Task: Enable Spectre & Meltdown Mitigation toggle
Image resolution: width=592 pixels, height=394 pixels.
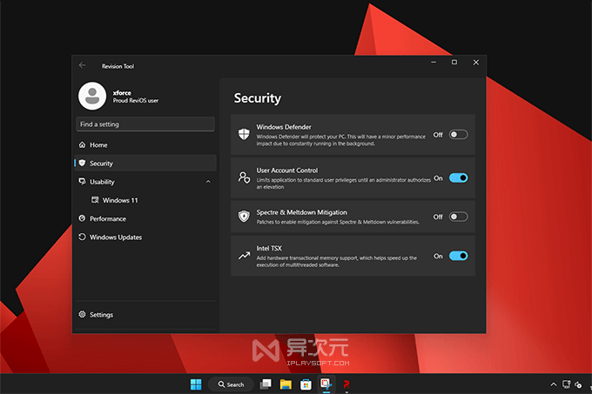Action: click(458, 217)
